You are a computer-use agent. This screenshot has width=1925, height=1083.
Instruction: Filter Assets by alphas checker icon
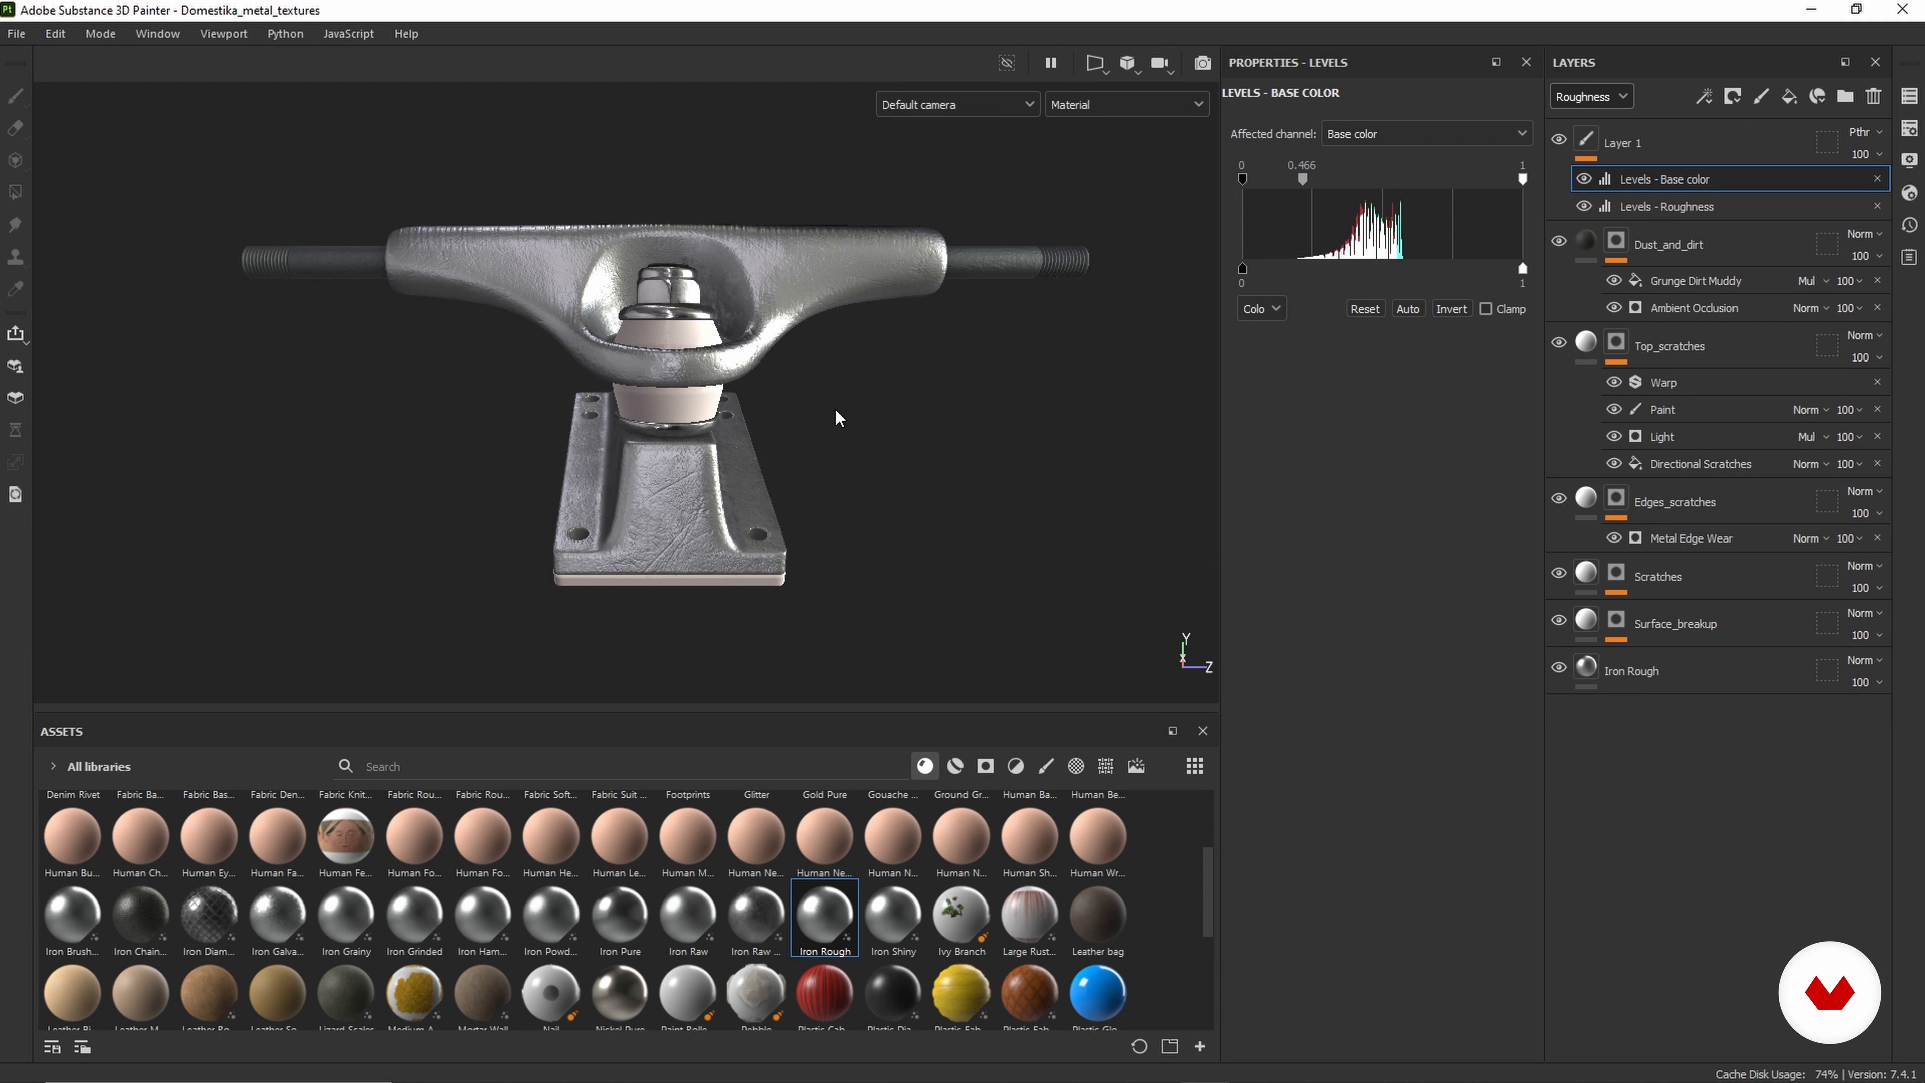point(1076,766)
